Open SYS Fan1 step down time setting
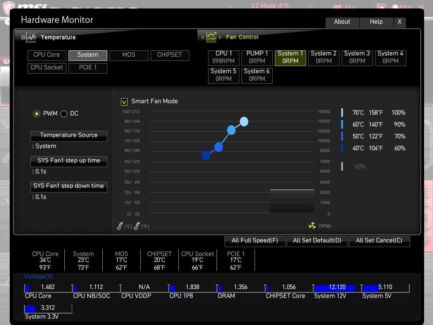The width and height of the screenshot is (433, 325). pyautogui.click(x=69, y=187)
